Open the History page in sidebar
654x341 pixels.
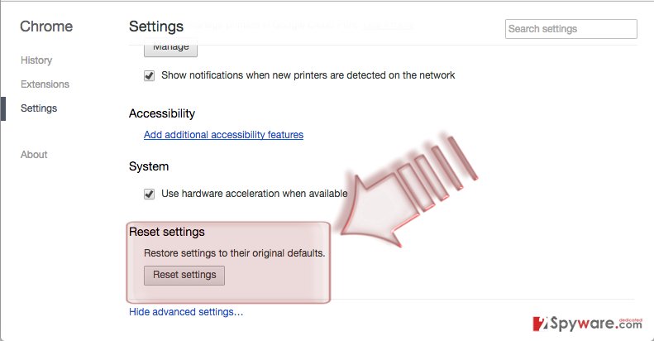[x=36, y=60]
